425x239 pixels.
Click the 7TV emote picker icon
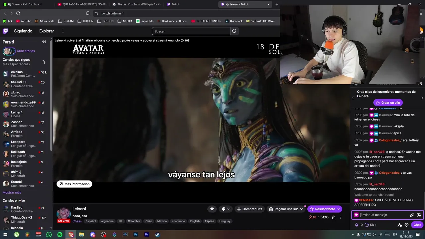click(419, 215)
